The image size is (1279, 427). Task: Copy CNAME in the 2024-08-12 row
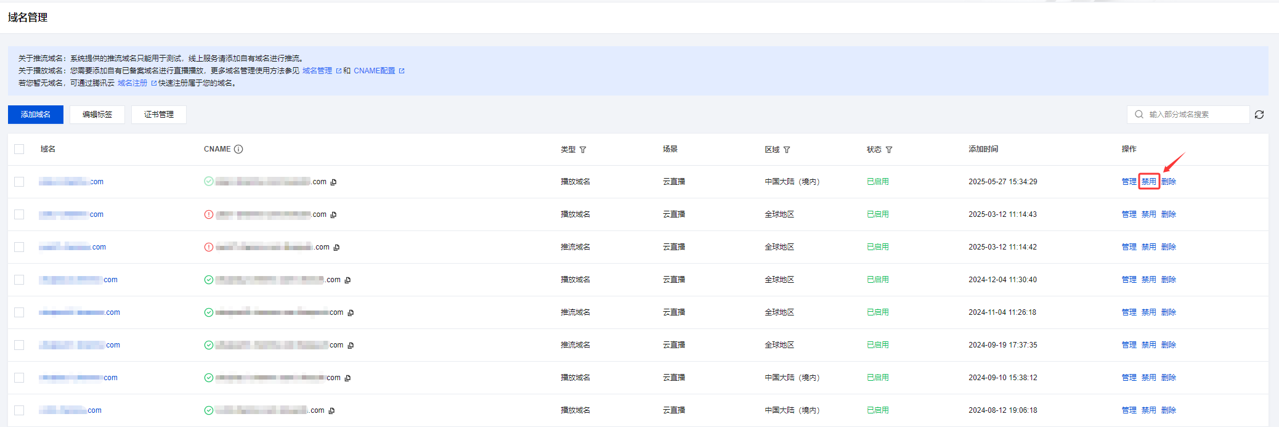point(331,411)
